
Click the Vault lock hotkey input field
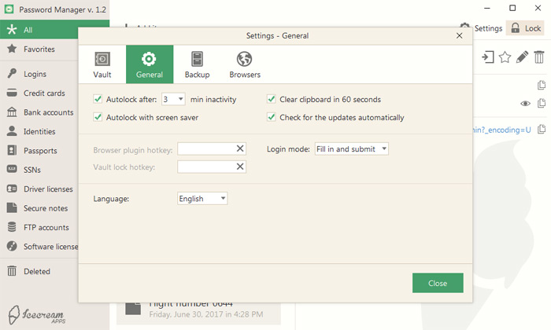pos(206,167)
